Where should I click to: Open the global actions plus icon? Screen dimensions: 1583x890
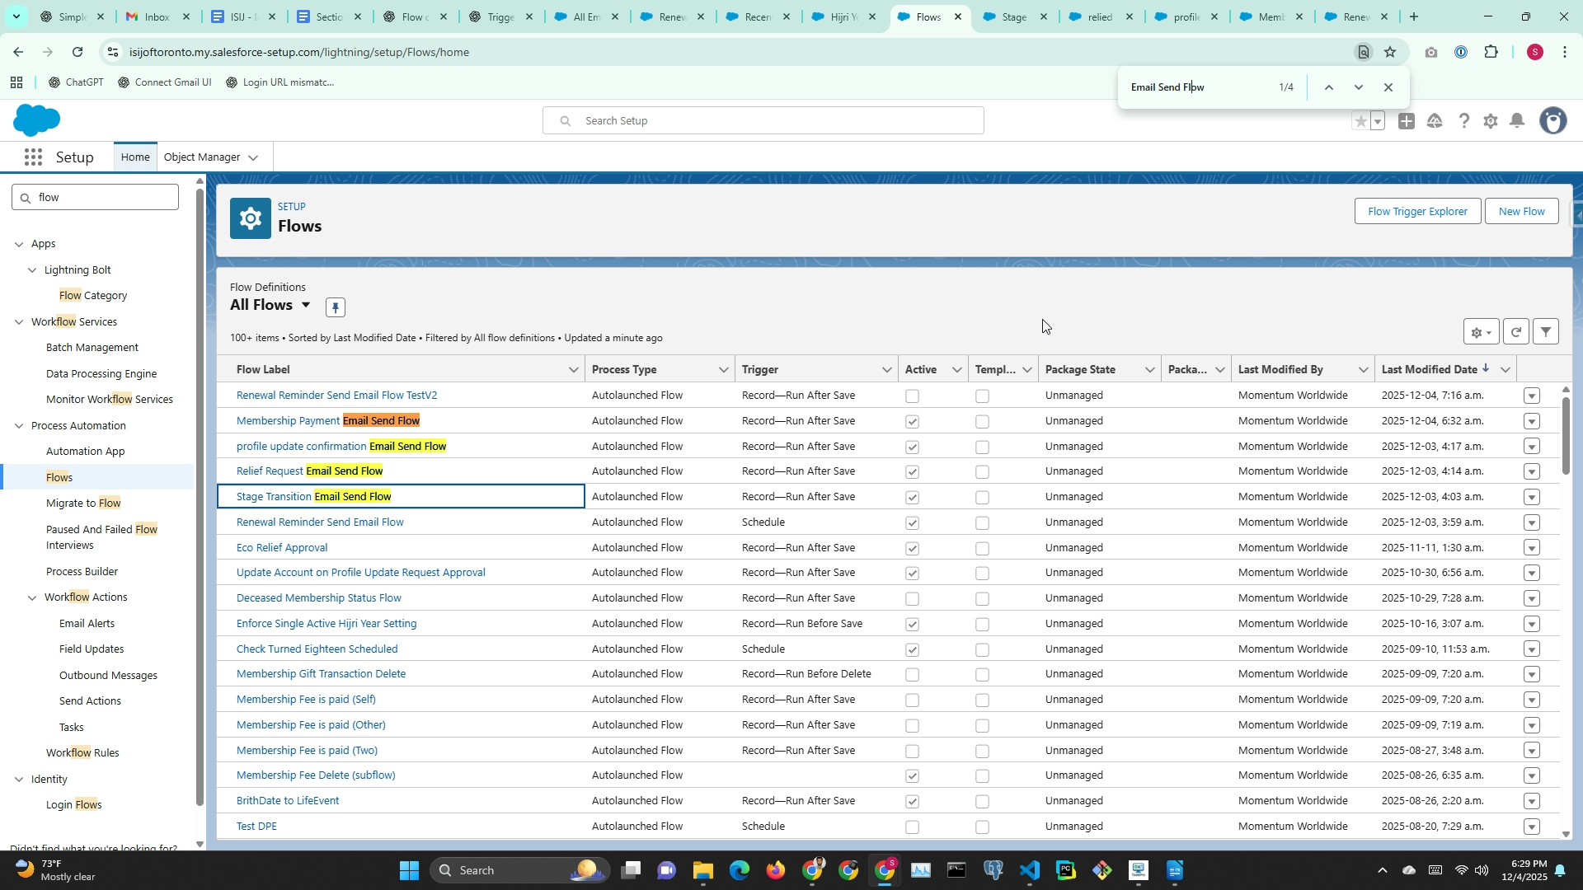tap(1407, 121)
